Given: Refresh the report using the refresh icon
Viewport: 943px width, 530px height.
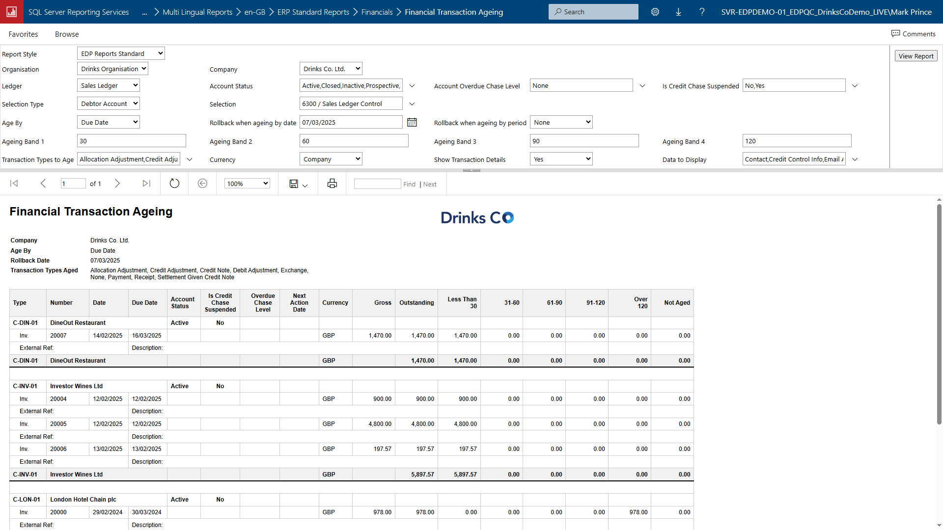Looking at the screenshot, I should click(174, 183).
